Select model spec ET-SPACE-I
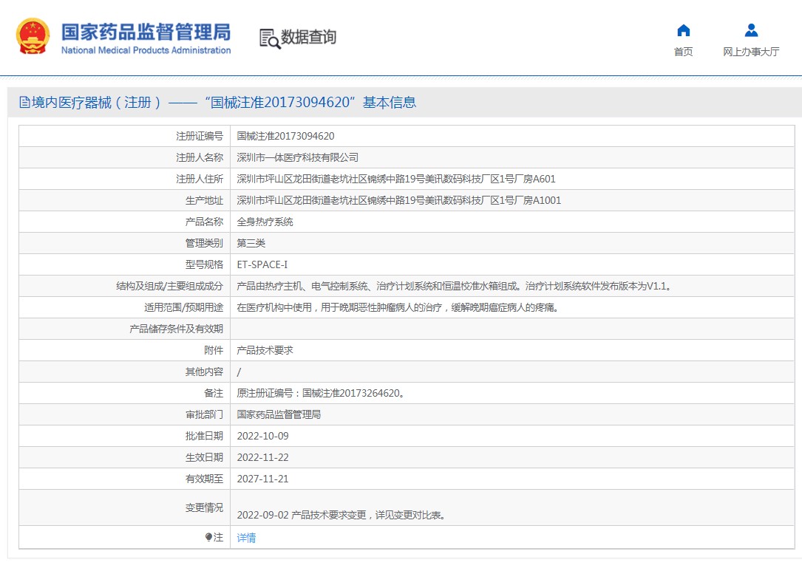 click(262, 264)
